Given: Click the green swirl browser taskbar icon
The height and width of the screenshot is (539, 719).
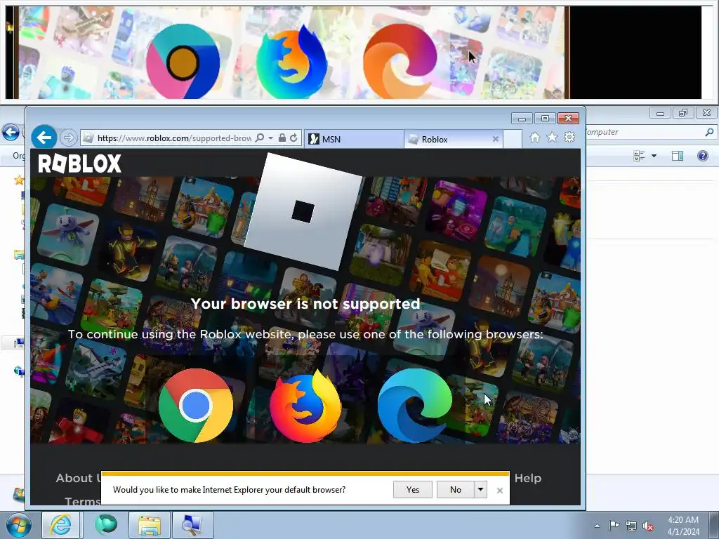Looking at the screenshot, I should coord(106,525).
